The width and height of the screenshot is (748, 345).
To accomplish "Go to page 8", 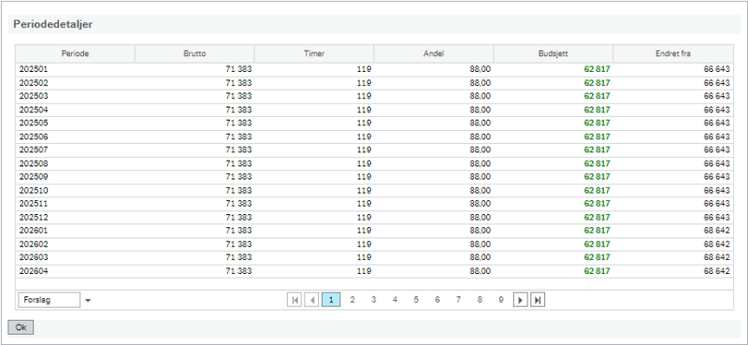I will [x=480, y=300].
